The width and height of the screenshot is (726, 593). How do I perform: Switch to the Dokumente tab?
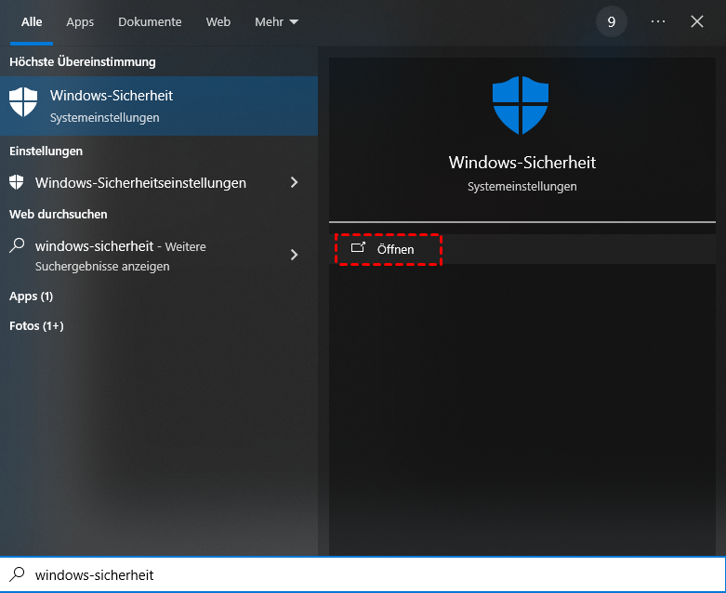(150, 21)
